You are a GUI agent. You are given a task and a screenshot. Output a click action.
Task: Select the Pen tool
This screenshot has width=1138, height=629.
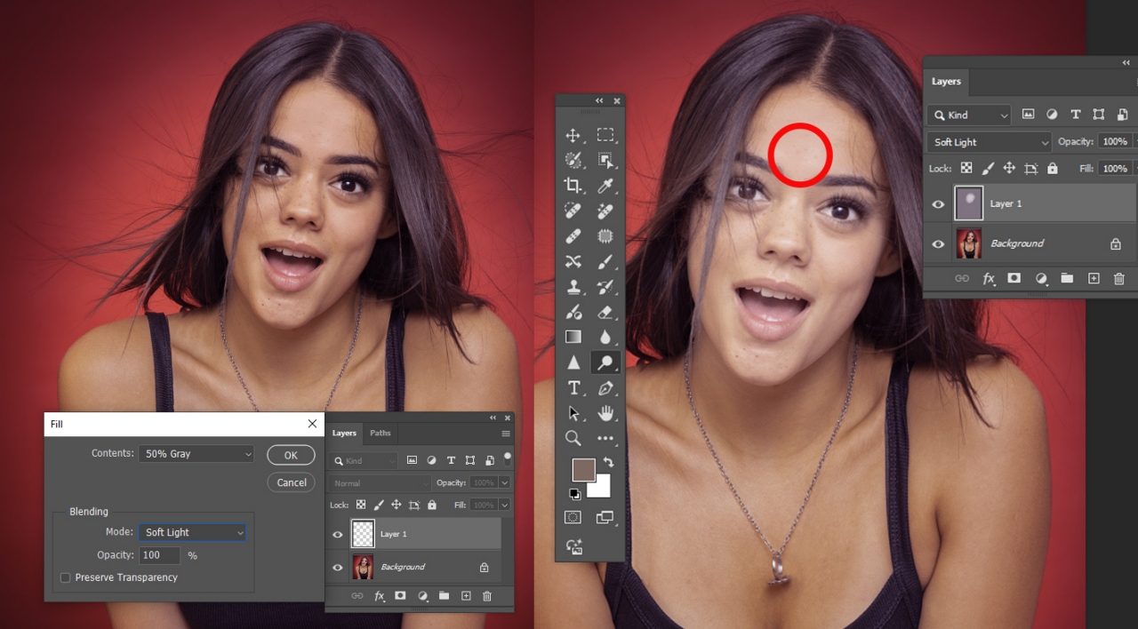[605, 388]
